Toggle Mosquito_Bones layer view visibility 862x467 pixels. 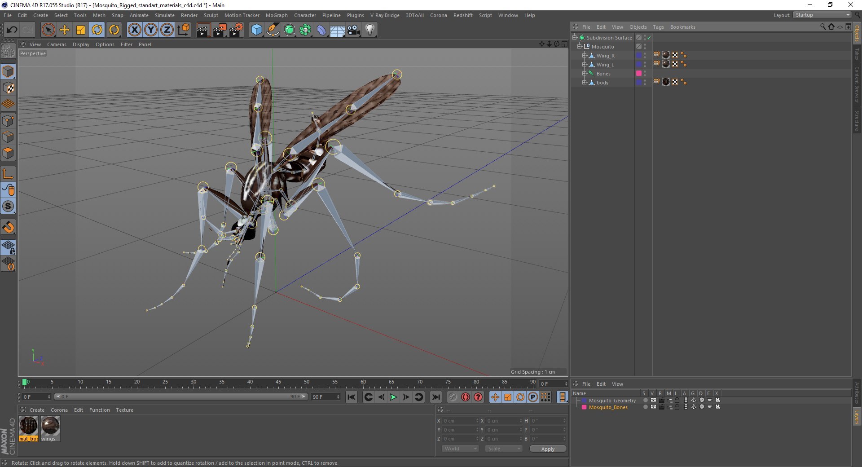[x=653, y=407]
